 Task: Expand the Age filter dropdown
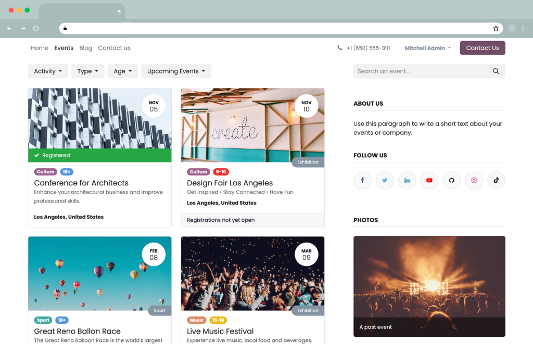point(122,71)
